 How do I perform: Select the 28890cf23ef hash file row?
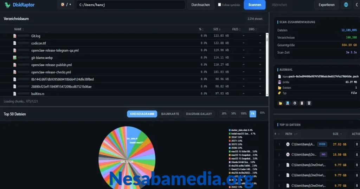pos(133,86)
